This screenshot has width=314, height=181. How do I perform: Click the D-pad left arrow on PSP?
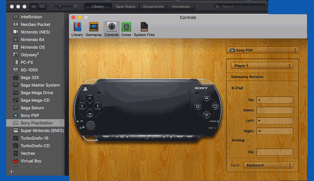coord(82,106)
